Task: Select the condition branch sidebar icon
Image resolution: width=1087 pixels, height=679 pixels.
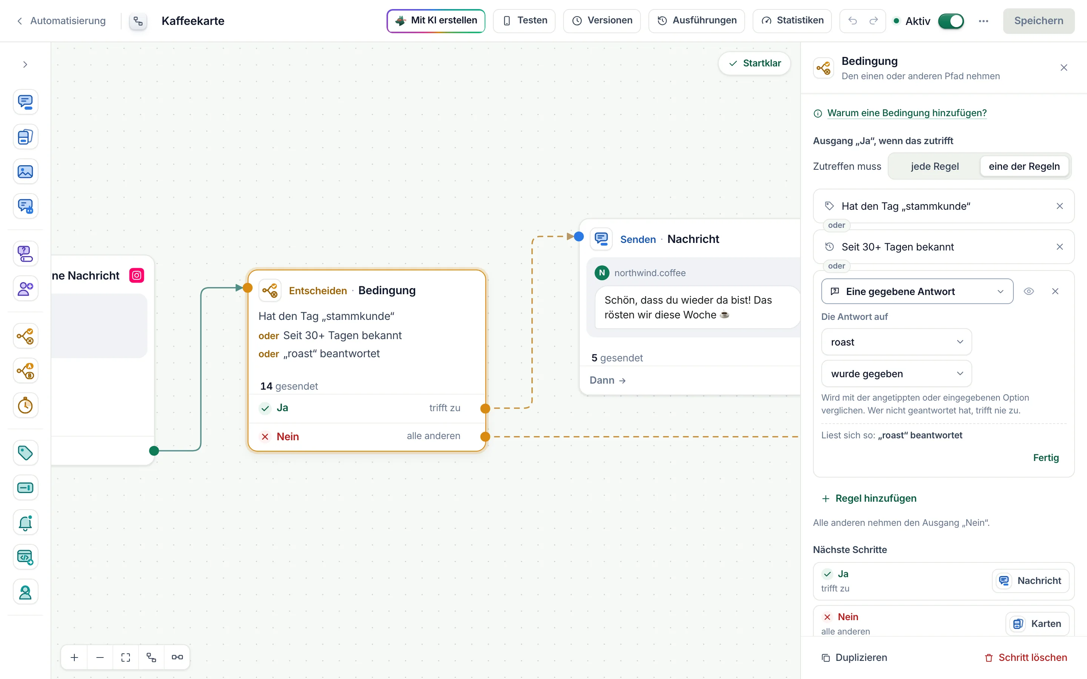Action: pyautogui.click(x=25, y=336)
